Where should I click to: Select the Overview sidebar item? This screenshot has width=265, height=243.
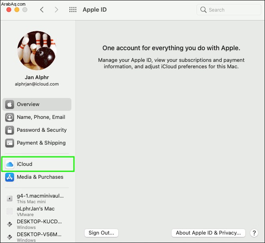pyautogui.click(x=37, y=104)
